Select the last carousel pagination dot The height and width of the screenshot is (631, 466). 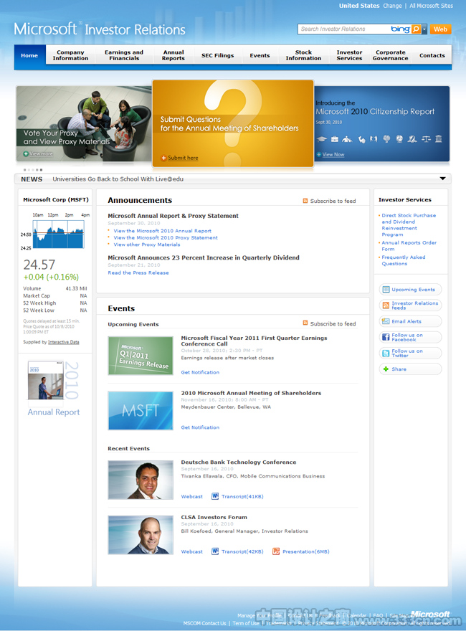coord(41,170)
